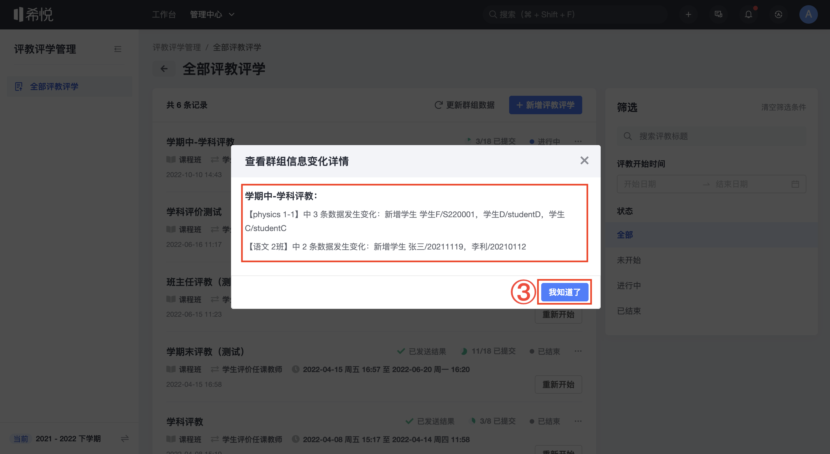Image resolution: width=830 pixels, height=454 pixels.
Task: Click the 【physics 1-1】 change line
Action: click(x=405, y=221)
